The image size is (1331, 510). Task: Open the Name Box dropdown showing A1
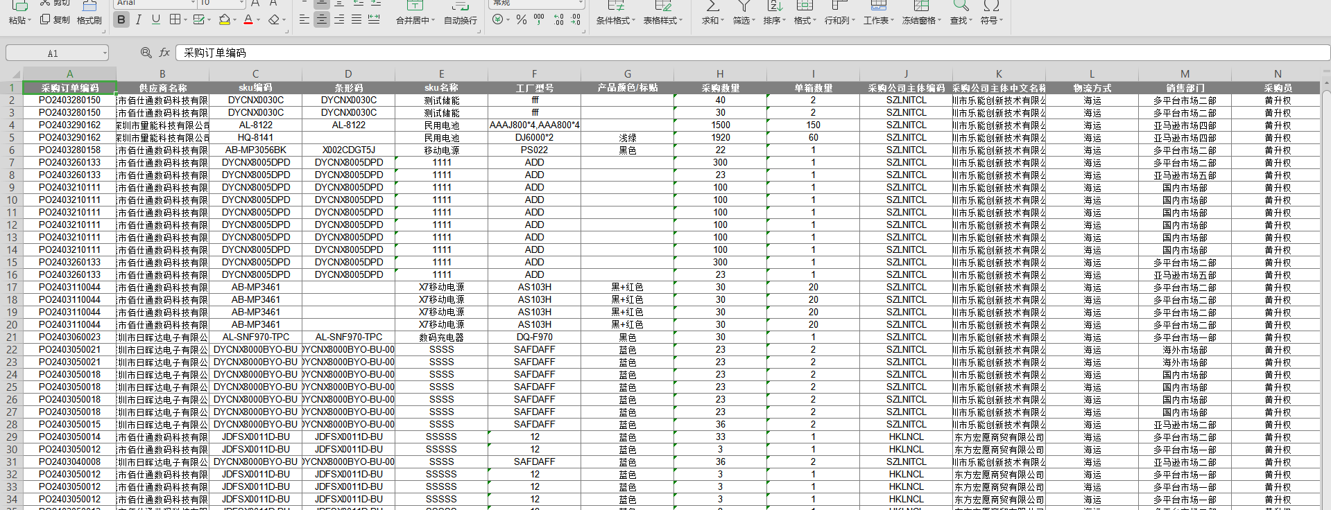pos(105,53)
